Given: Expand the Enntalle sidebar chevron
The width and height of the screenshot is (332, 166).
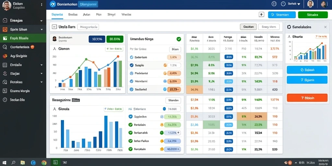Looking at the screenshot, I should [x=41, y=65].
